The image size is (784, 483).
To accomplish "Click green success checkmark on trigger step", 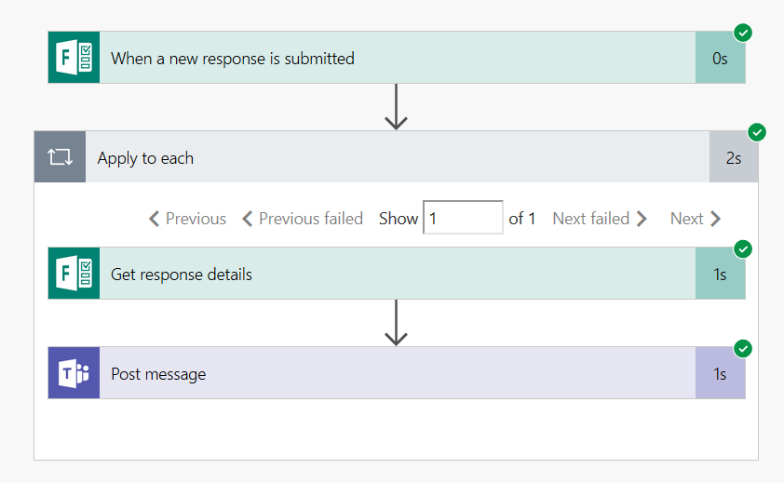I will (x=743, y=33).
